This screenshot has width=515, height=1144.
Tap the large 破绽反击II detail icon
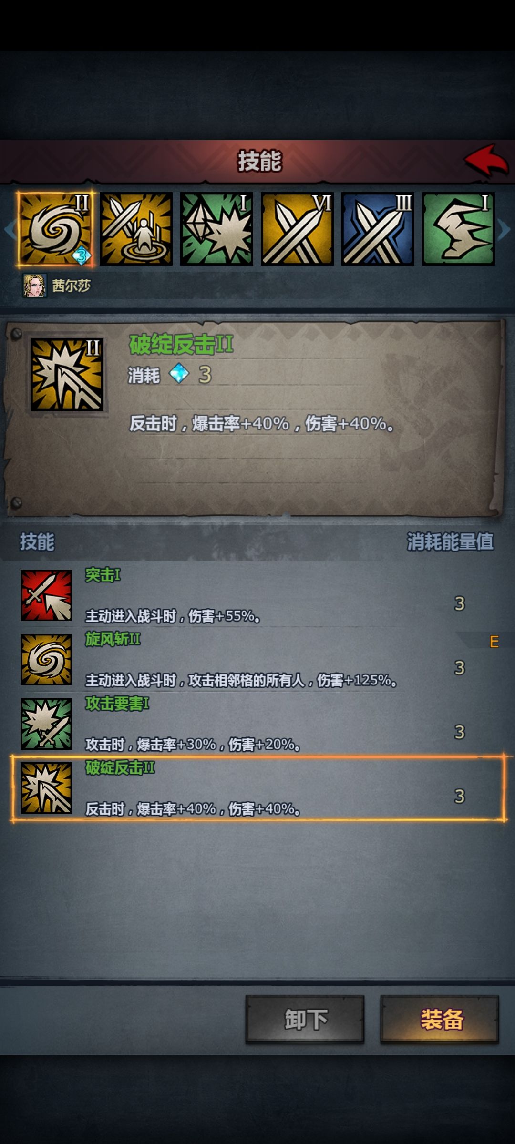[x=67, y=375]
